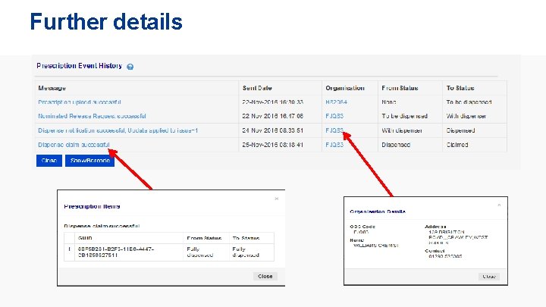Select 'Fully dispensed' under popup From Status
The image size is (546, 307).
coord(200,252)
